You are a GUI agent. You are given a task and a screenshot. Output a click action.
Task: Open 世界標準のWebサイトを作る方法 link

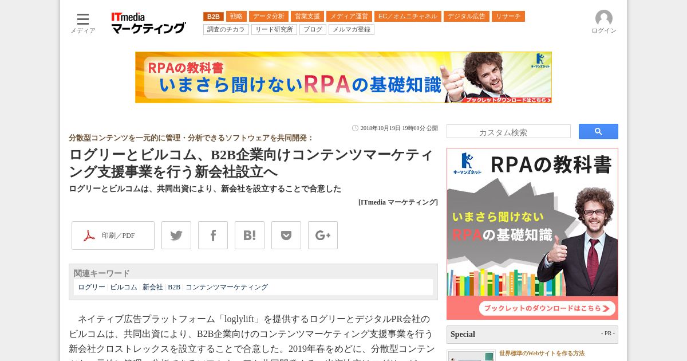point(542,354)
